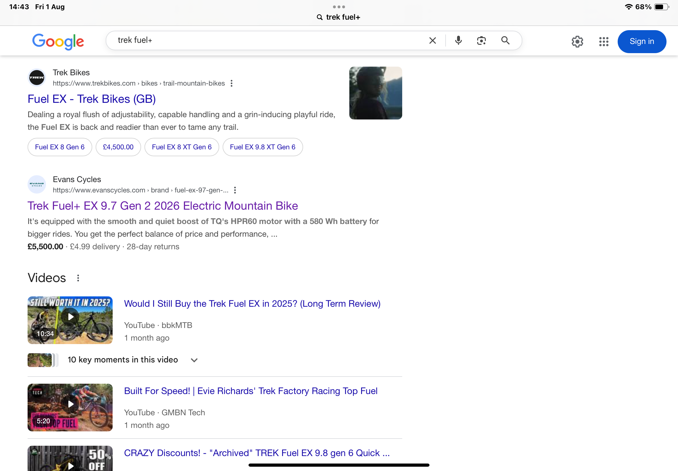Open CRAZY Discounts Archived TREK Fuel link
The height and width of the screenshot is (471, 678).
point(257,453)
